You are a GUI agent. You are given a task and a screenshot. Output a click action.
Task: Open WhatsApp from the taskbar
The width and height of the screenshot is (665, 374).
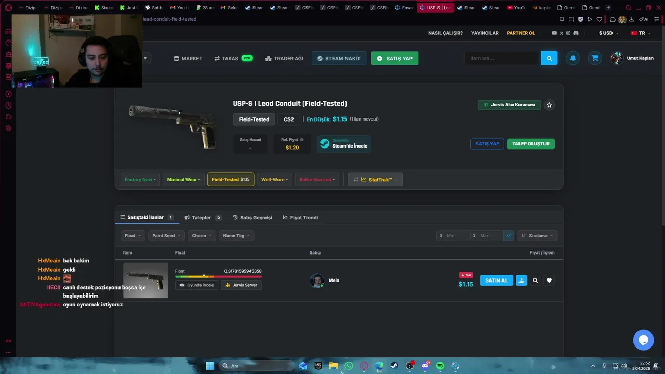click(x=349, y=366)
